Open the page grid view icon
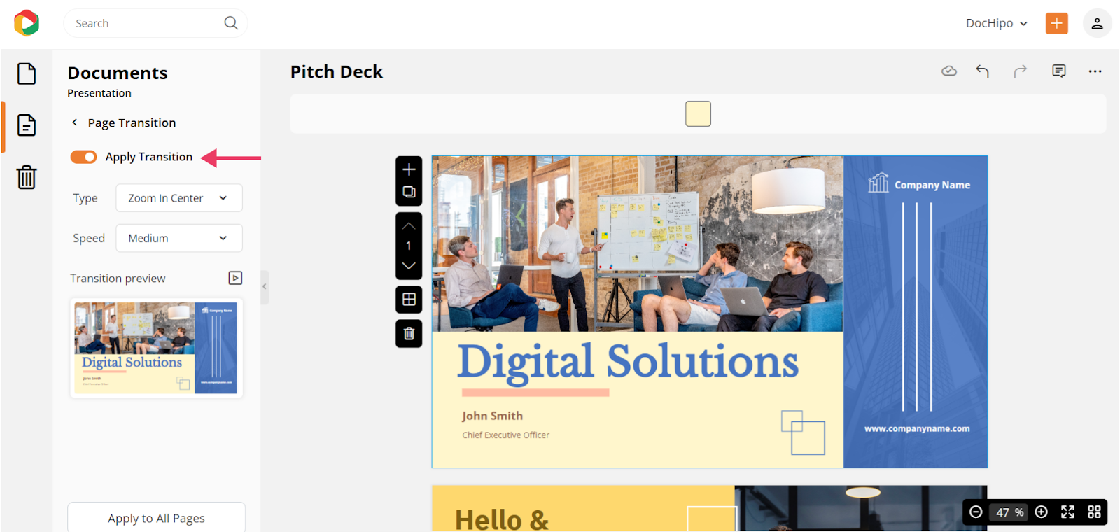This screenshot has height=532, width=1120. pos(1094,512)
